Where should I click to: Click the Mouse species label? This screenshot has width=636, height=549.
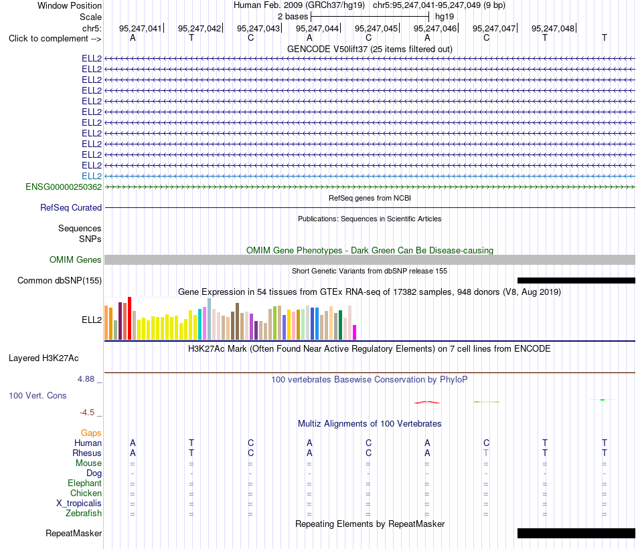pos(88,463)
